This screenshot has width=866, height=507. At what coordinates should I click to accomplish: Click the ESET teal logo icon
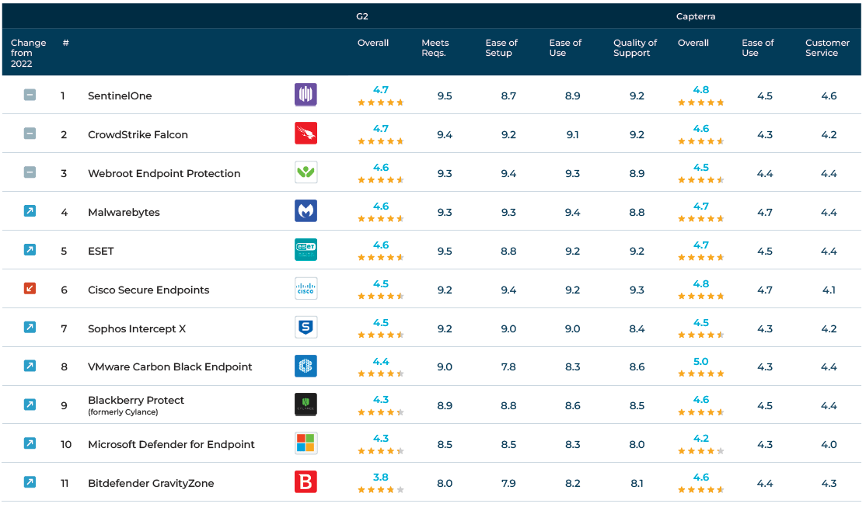(x=306, y=250)
